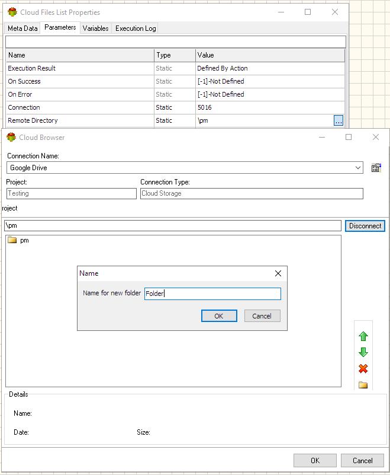The height and width of the screenshot is (475, 390).
Task: Switch to the Execution Log tab
Action: tap(136, 28)
